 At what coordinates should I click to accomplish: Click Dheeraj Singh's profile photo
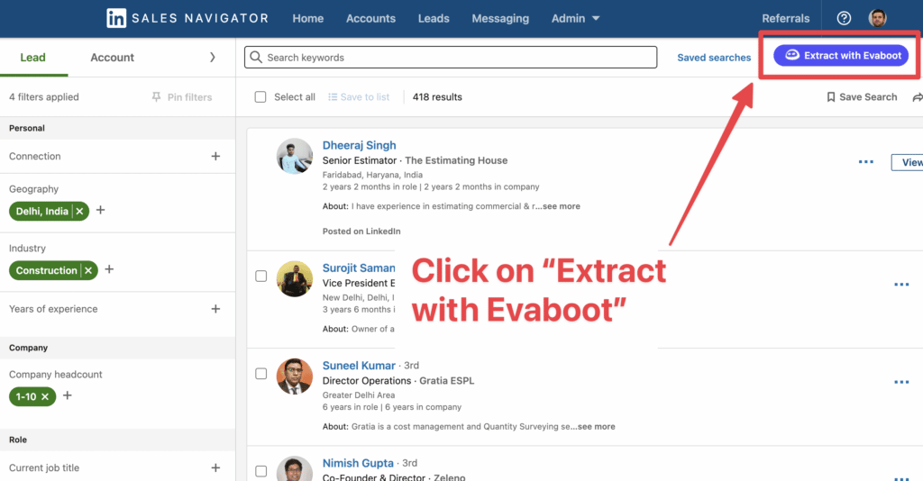[295, 157]
